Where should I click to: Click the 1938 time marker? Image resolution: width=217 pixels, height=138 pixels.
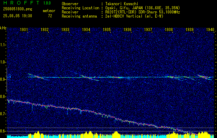click(169, 29)
